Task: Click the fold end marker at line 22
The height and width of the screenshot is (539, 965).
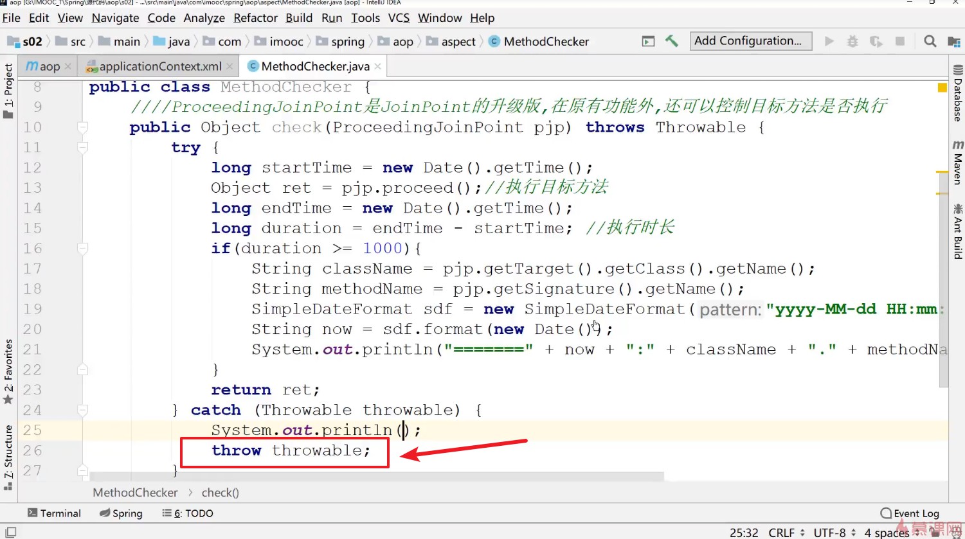Action: point(83,369)
